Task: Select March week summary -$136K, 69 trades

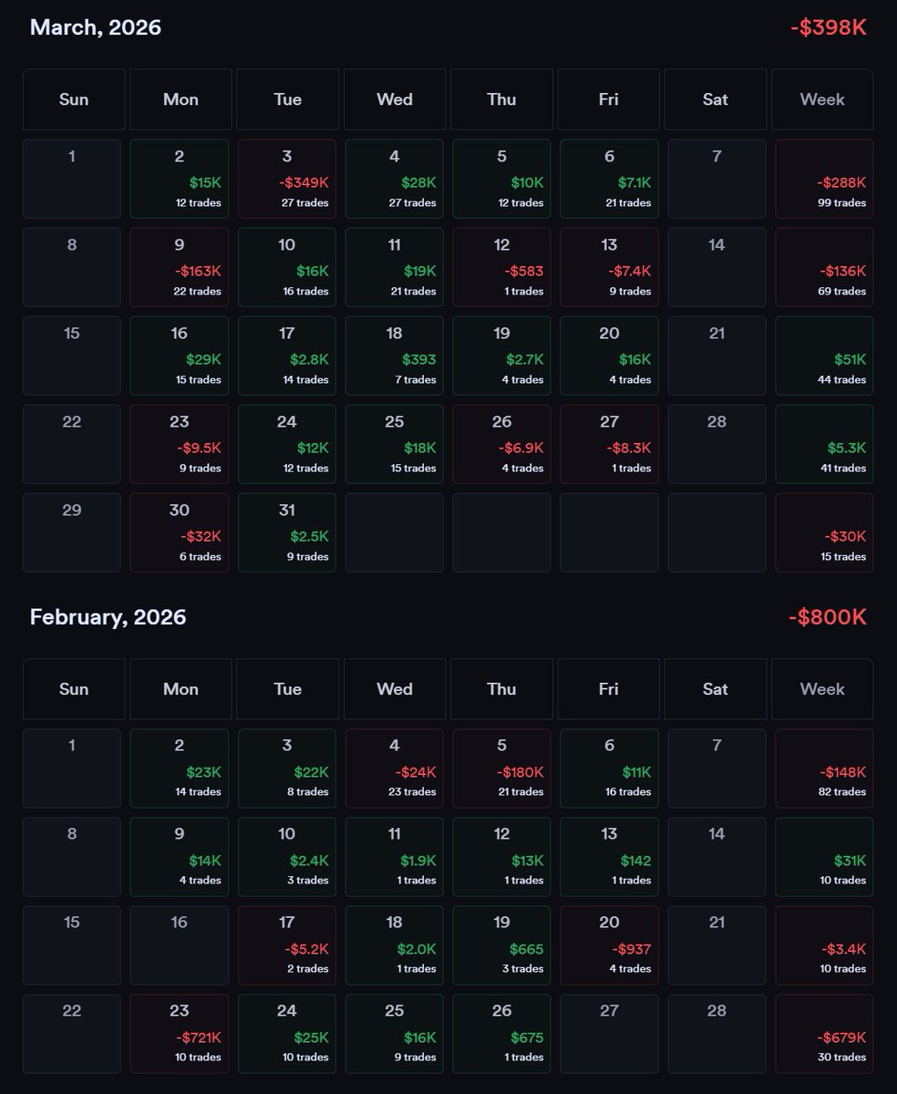Action: click(x=824, y=267)
